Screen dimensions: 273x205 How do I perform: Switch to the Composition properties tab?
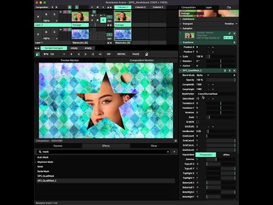tap(188, 7)
